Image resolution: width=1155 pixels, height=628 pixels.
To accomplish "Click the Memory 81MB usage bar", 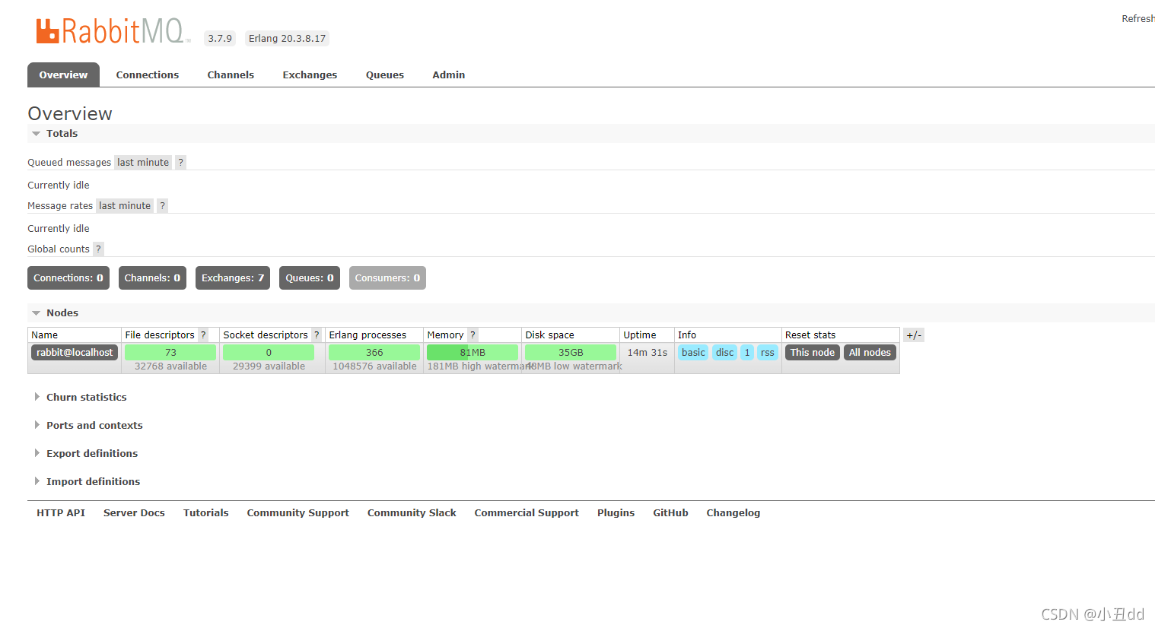I will [x=473, y=353].
